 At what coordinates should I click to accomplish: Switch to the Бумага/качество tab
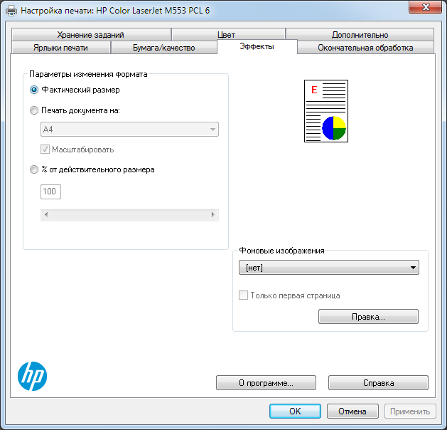point(163,48)
